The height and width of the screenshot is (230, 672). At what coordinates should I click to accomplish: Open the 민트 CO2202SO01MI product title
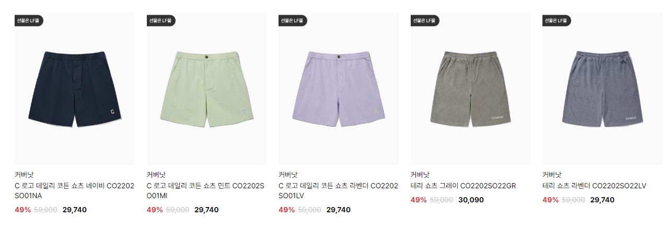tap(206, 191)
